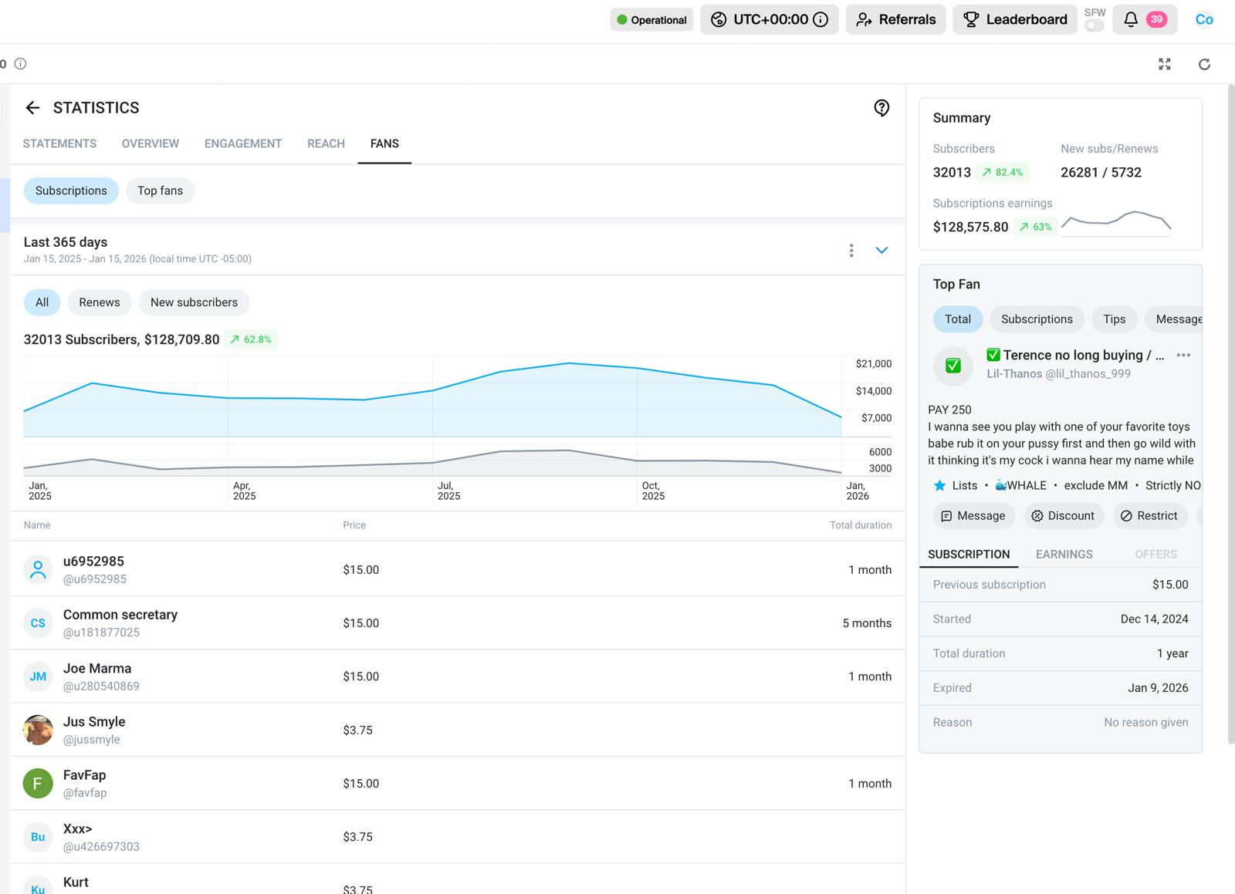This screenshot has height=894, width=1235.
Task: Expand to fullscreen mode
Action: point(1165,64)
